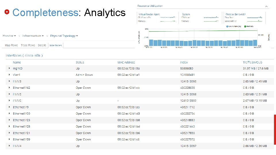276x155 pixels.
Task: Select the Ethernet1/42 interface name
Action: pos(22,88)
